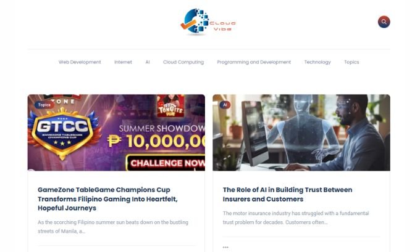Screen dimensions: 420x252
Task: Open Topics in the navigation menu
Action: tap(351, 62)
